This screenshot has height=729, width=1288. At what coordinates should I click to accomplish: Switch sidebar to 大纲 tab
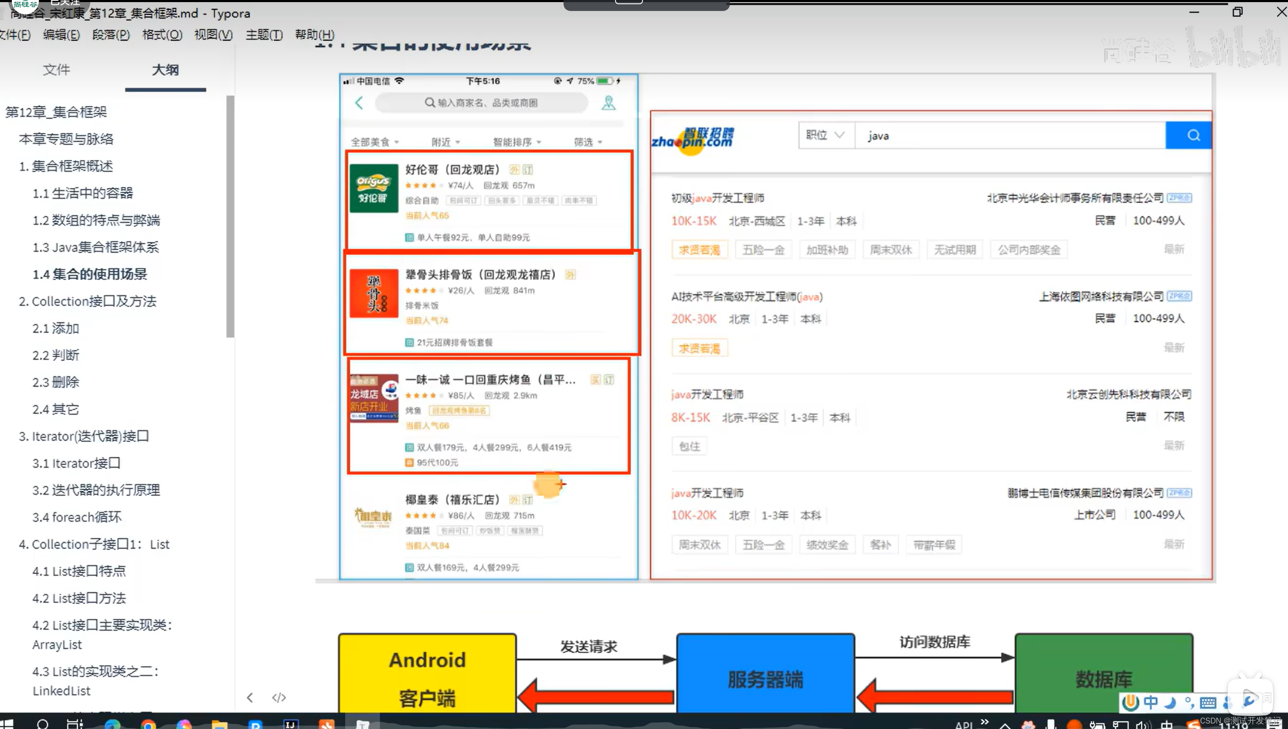(165, 70)
